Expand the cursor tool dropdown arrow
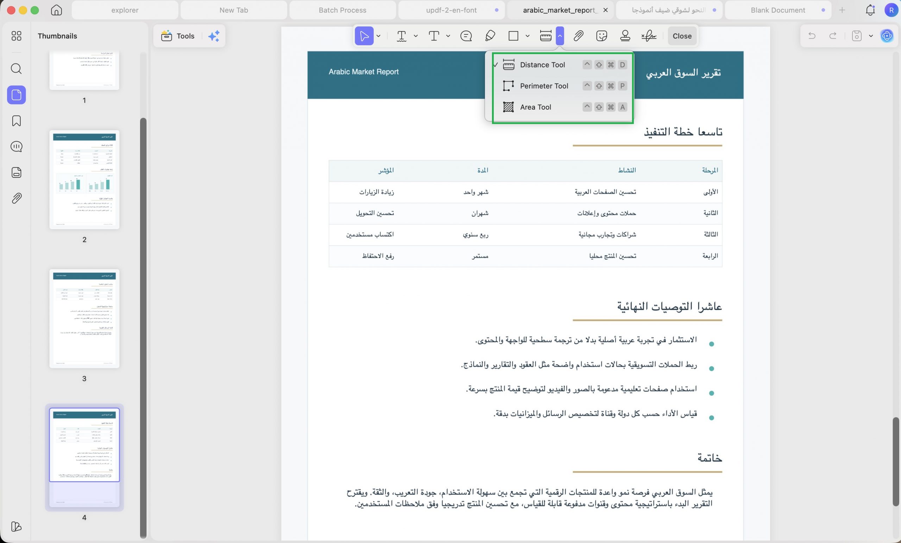901x543 pixels. [378, 36]
